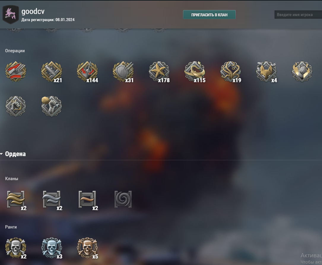Click the shield and arrows medal x31
322x265 pixels.
[x=123, y=72]
